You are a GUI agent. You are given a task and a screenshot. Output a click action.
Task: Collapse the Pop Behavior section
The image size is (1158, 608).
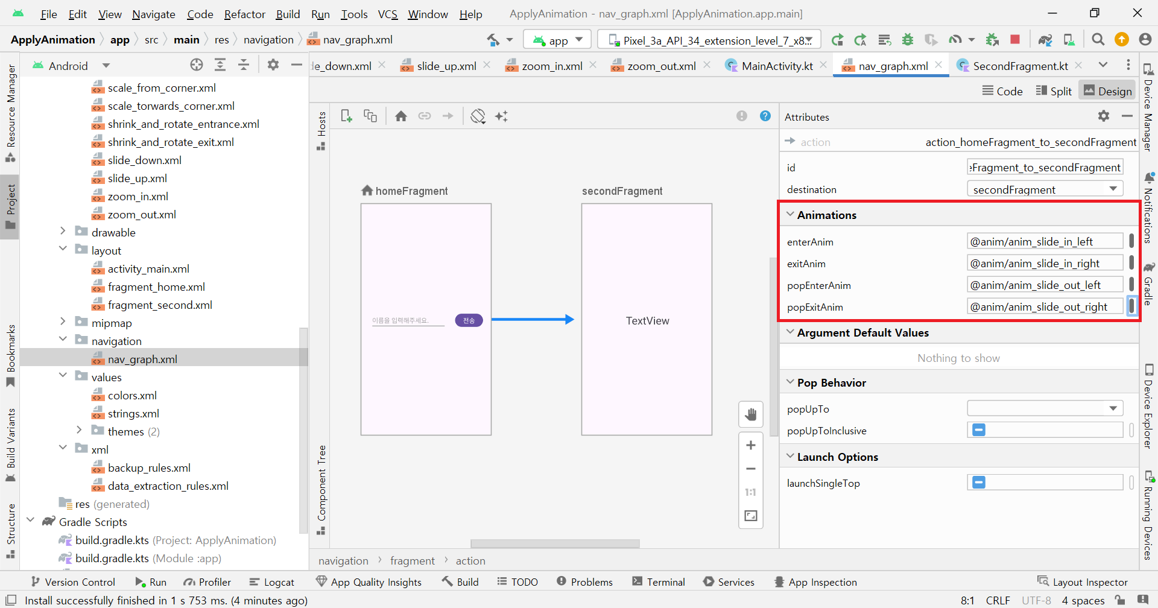click(790, 382)
